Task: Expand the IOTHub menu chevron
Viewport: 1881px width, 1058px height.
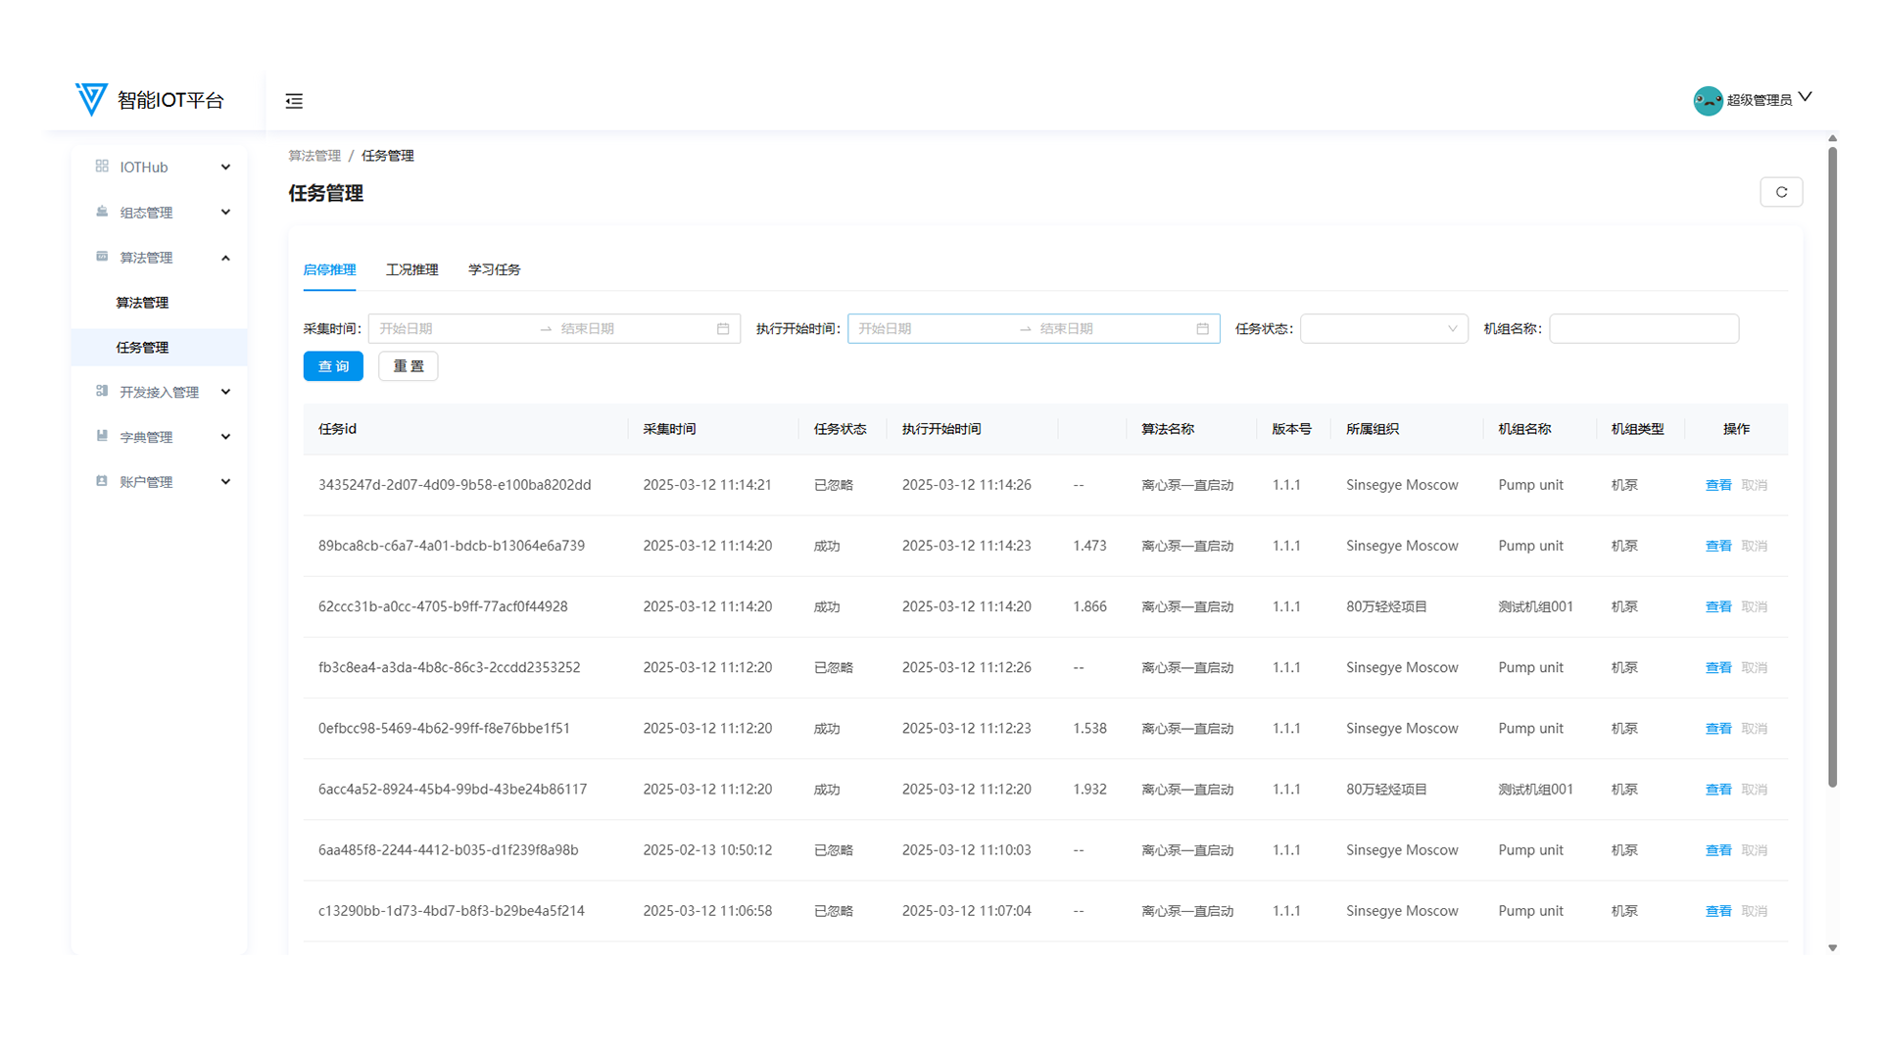Action: tap(225, 168)
